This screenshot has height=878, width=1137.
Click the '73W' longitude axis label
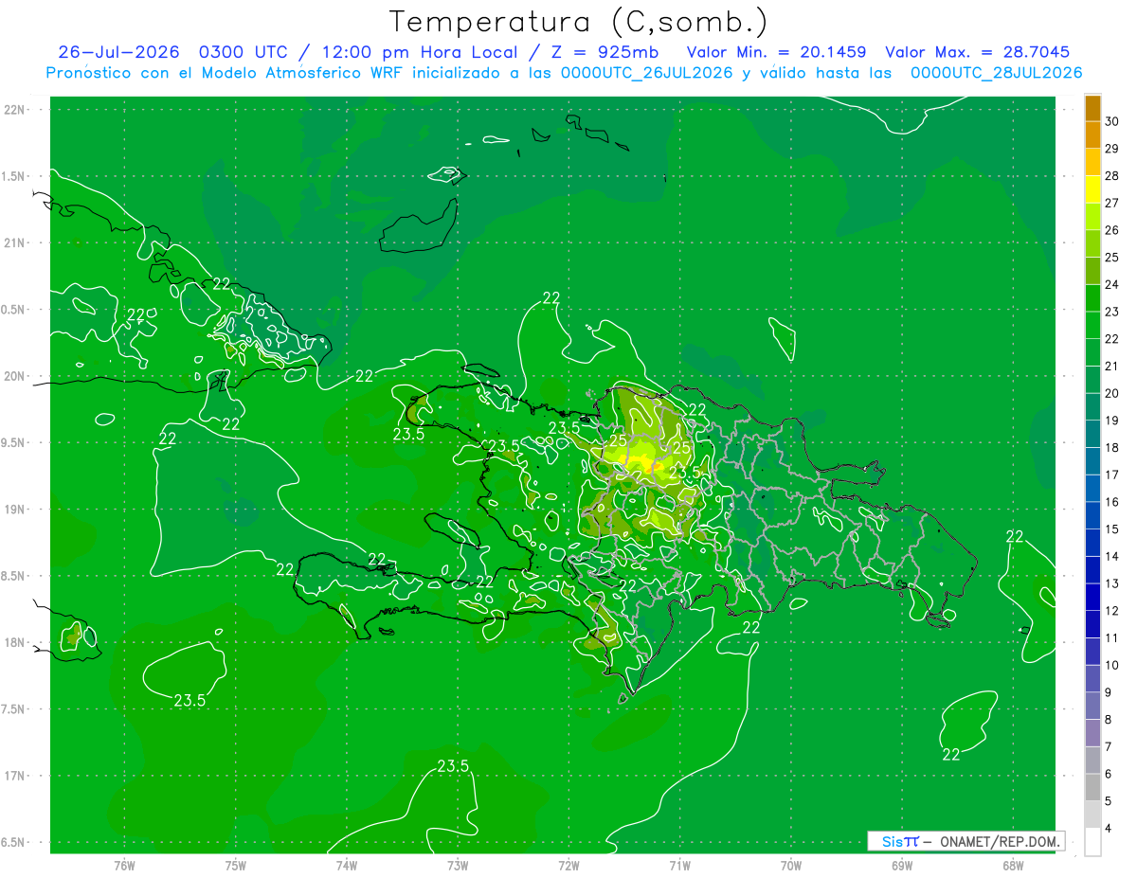tap(458, 865)
